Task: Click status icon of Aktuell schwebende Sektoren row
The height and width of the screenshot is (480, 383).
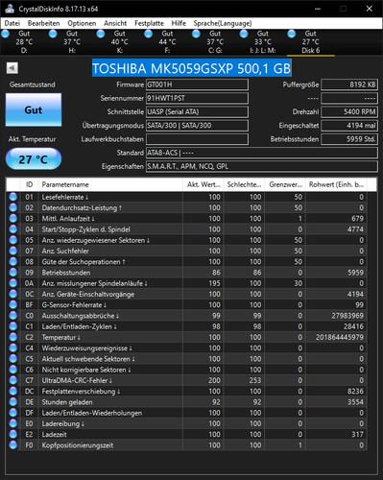Action: click(13, 359)
